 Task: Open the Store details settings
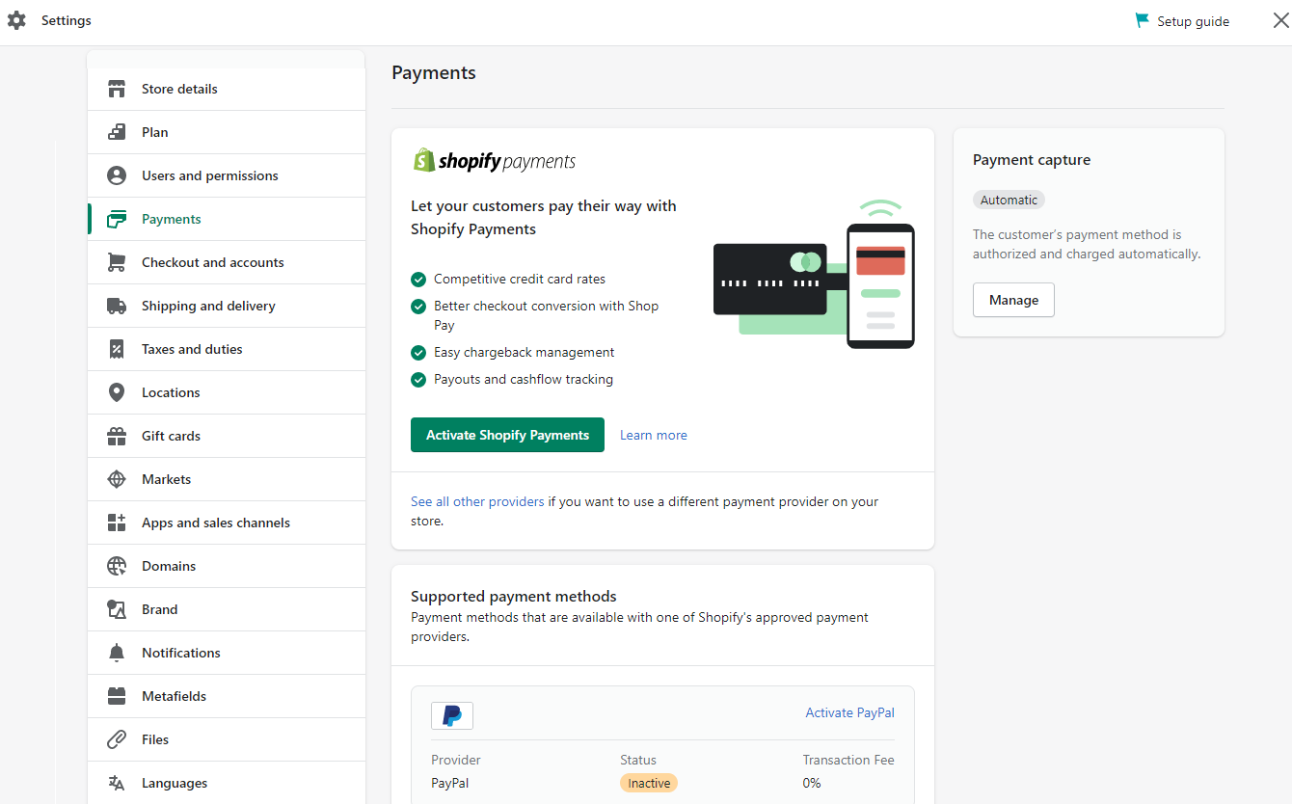[227, 89]
